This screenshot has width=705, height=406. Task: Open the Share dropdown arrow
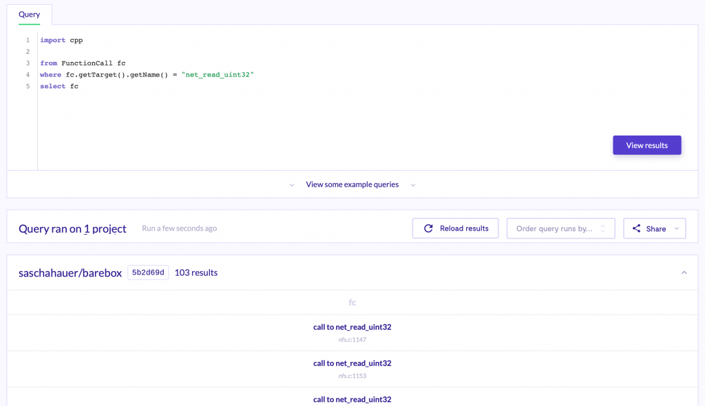[677, 228]
